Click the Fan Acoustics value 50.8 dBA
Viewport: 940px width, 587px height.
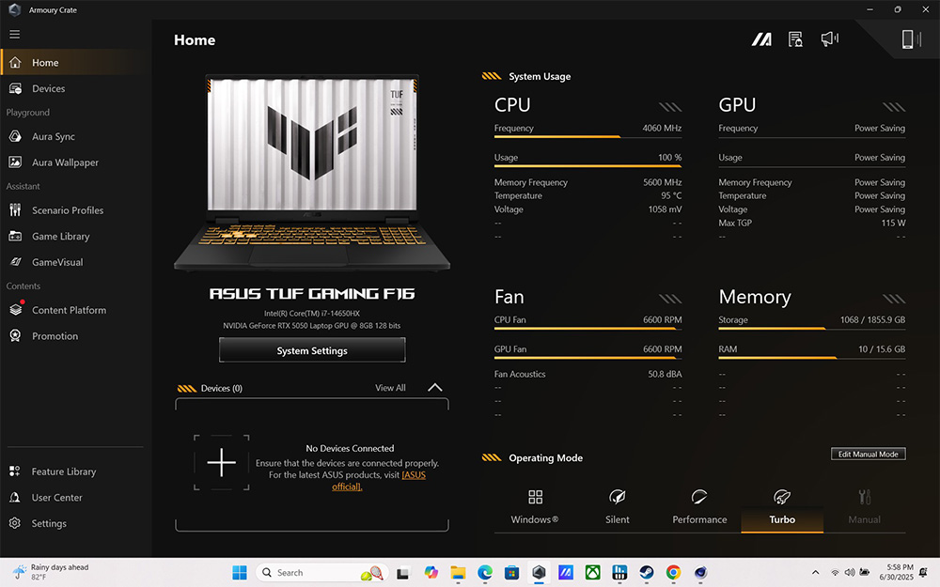665,374
